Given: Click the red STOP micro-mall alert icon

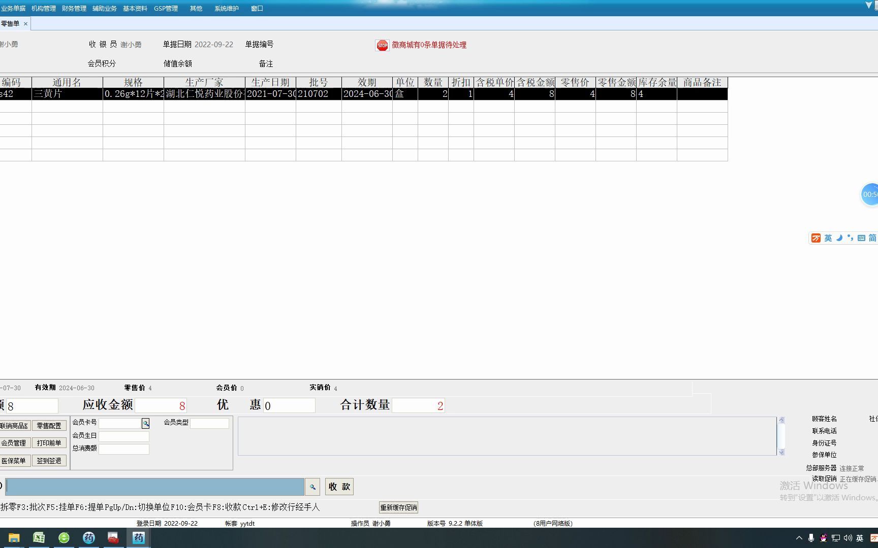Looking at the screenshot, I should tap(382, 45).
